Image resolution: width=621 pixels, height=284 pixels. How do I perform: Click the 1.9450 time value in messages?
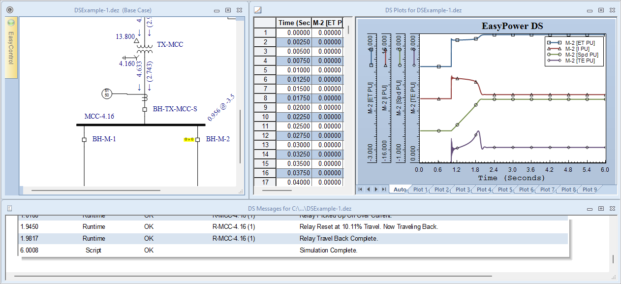30,227
